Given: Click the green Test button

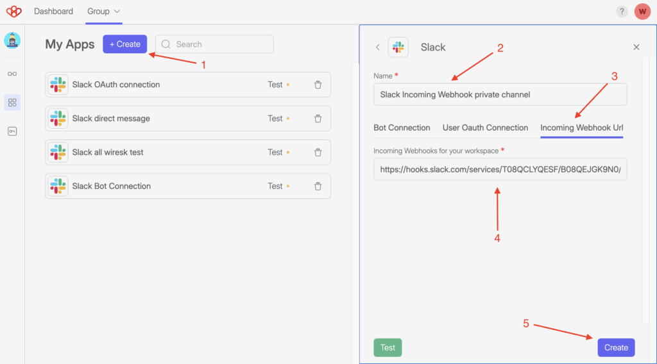Looking at the screenshot, I should coord(388,348).
